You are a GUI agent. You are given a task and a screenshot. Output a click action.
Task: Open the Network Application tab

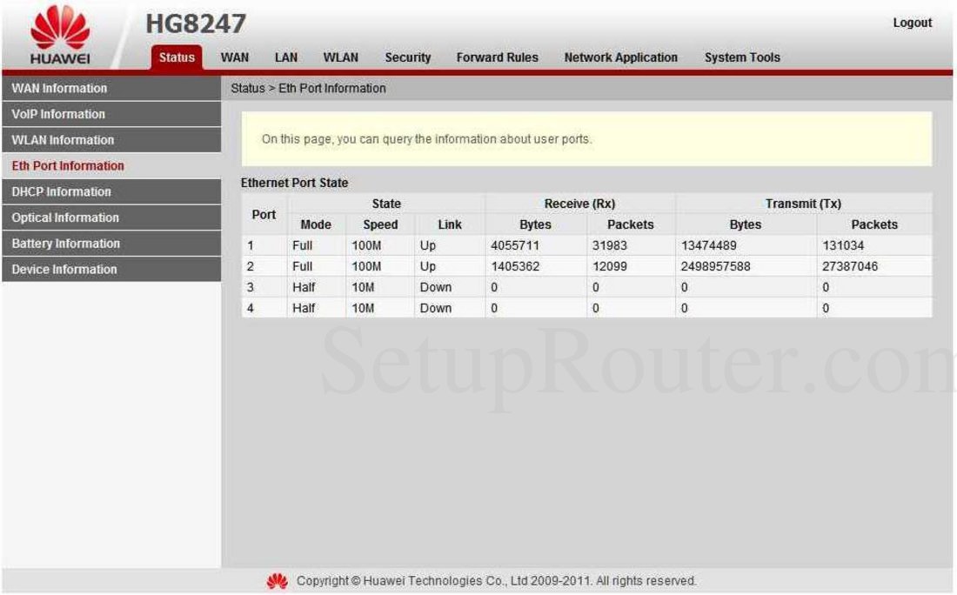(x=621, y=57)
